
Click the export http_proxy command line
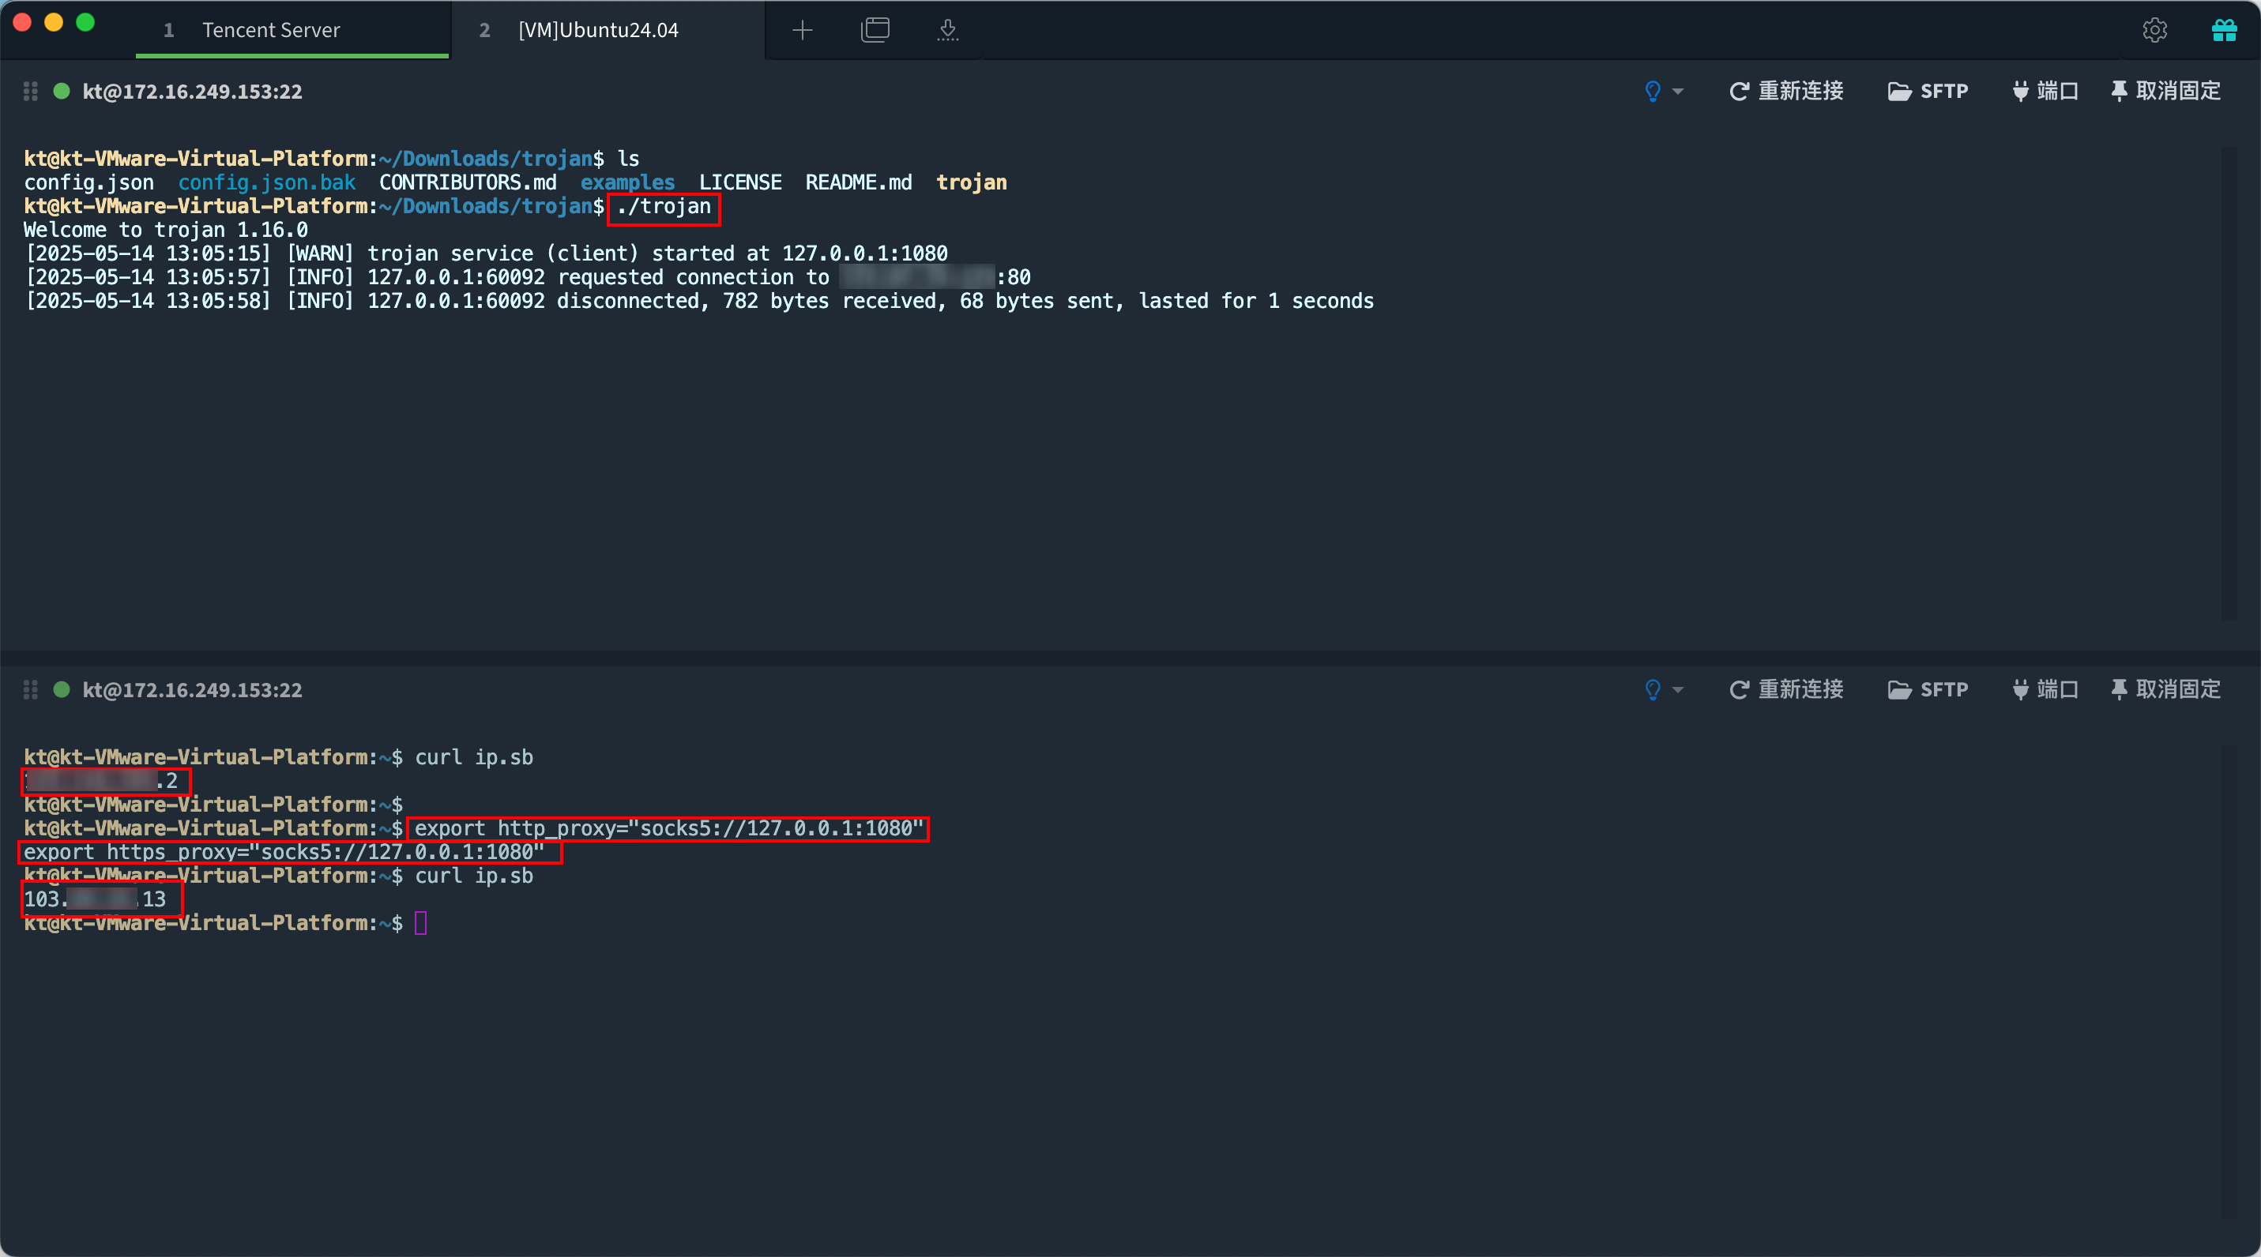[669, 828]
